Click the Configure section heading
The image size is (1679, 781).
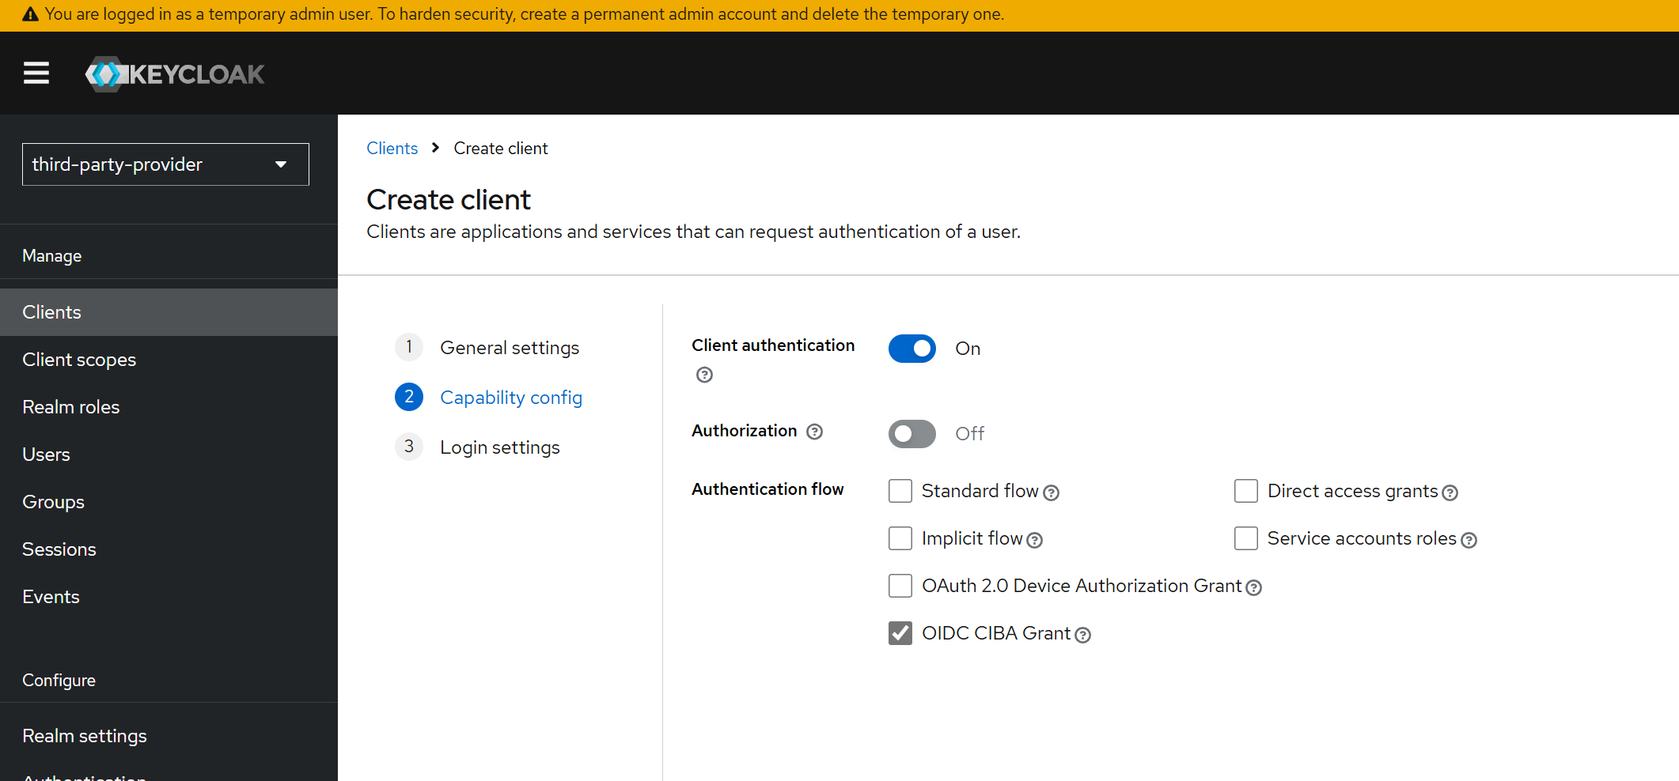point(59,681)
